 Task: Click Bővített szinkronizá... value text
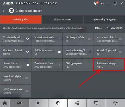(76, 54)
